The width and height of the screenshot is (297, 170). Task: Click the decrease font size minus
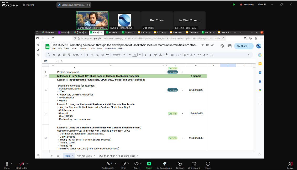pos(130,55)
